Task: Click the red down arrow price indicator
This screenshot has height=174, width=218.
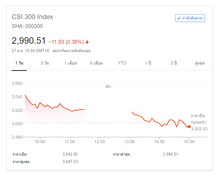Action: point(87,42)
